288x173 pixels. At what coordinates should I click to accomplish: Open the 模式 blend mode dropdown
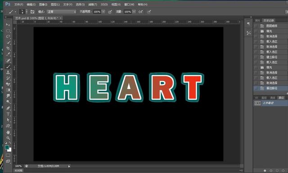pos(61,12)
